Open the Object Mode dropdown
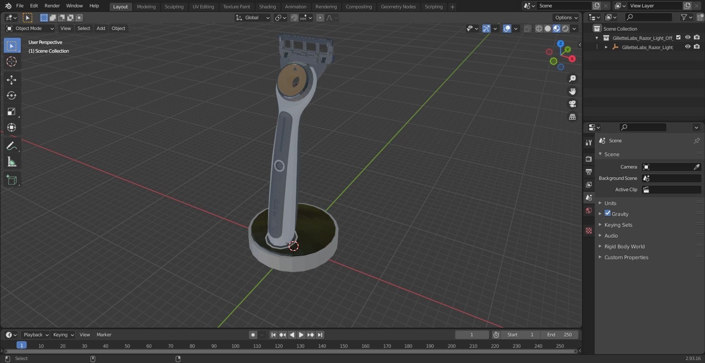This screenshot has height=363, width=705. pos(30,29)
